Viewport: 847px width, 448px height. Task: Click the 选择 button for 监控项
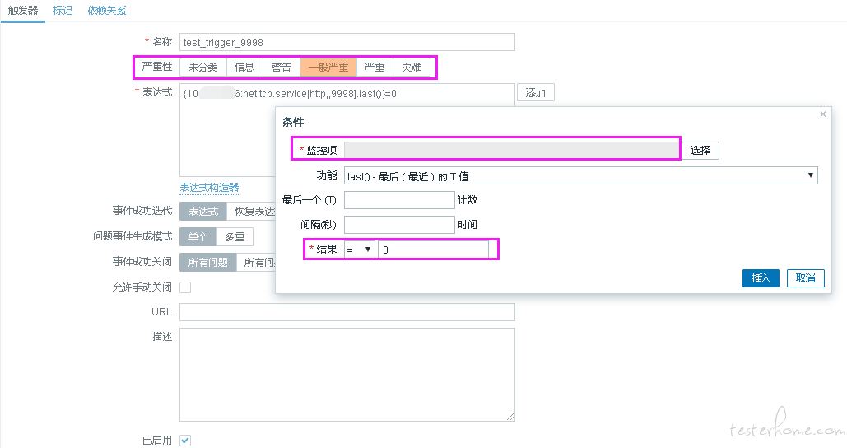pos(700,151)
